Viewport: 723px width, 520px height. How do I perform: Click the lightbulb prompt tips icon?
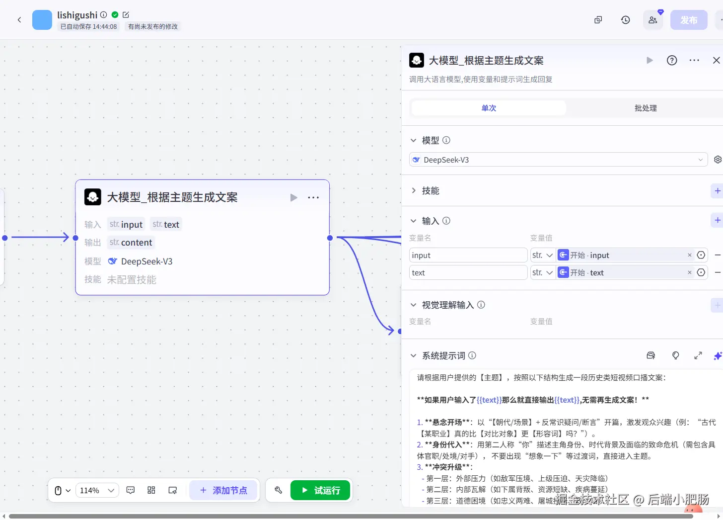pyautogui.click(x=676, y=355)
